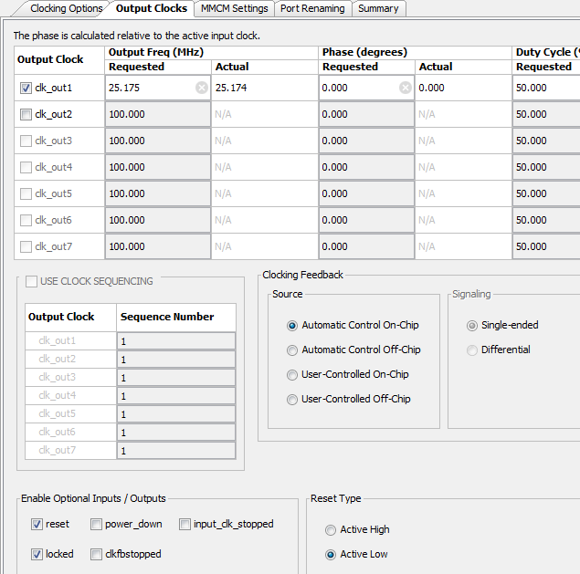Tick the clk_out7 checkbox
Screen dimensions: 580x574
26,246
